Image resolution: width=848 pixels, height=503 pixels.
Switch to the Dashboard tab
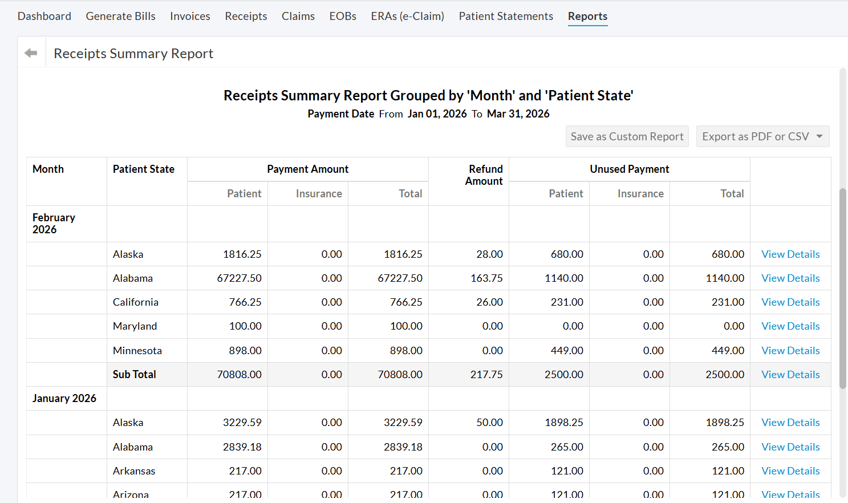tap(44, 16)
